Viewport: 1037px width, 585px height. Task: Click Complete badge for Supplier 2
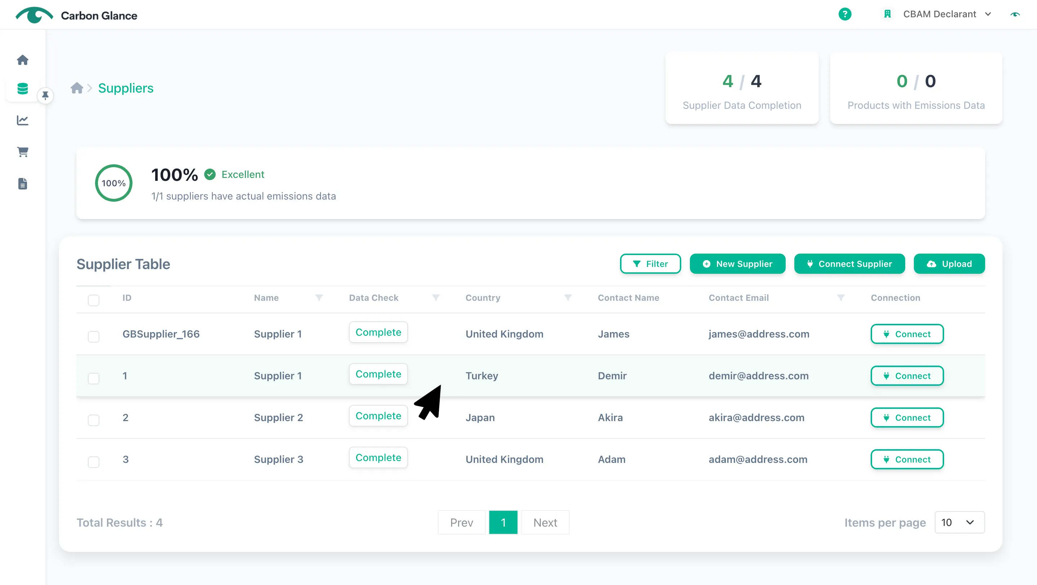click(x=378, y=416)
